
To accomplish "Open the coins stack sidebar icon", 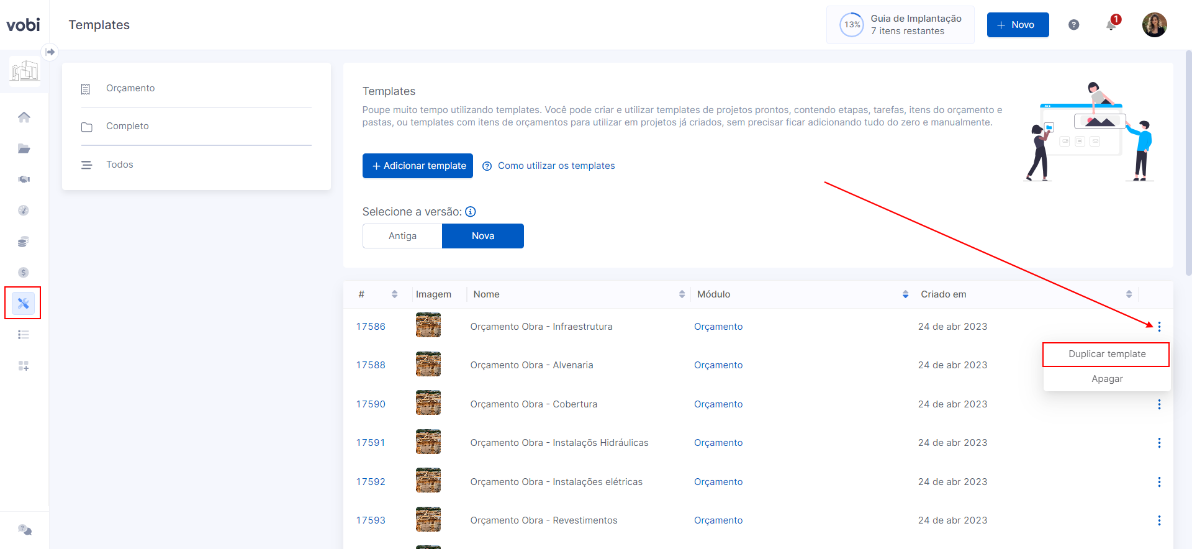I will click(24, 242).
